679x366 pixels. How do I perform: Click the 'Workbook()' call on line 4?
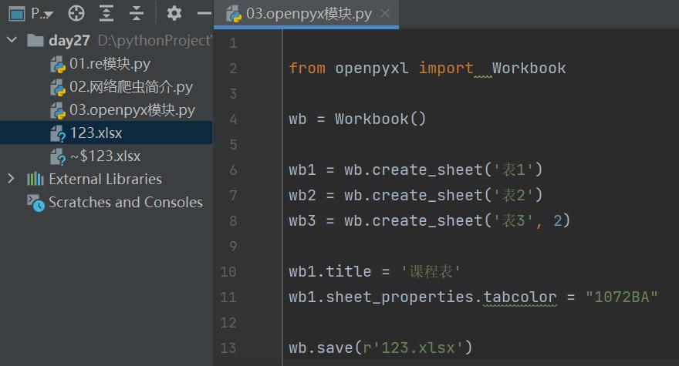tap(380, 119)
